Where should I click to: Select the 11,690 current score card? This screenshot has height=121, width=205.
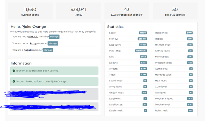pyautogui.click(x=30, y=11)
